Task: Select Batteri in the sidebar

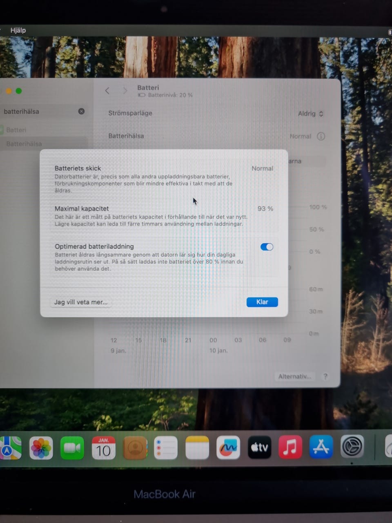Action: pos(16,130)
